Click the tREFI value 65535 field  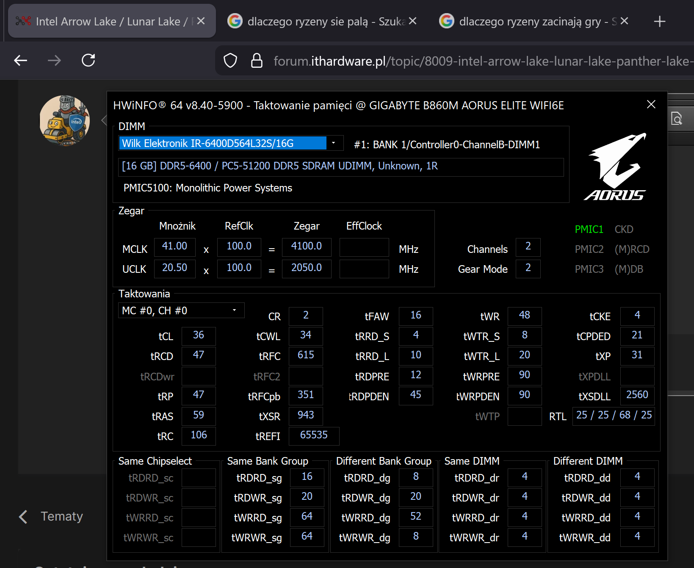tap(314, 435)
